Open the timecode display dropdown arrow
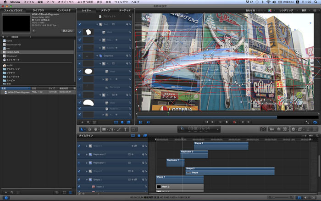The image size is (321, 201). point(217,129)
